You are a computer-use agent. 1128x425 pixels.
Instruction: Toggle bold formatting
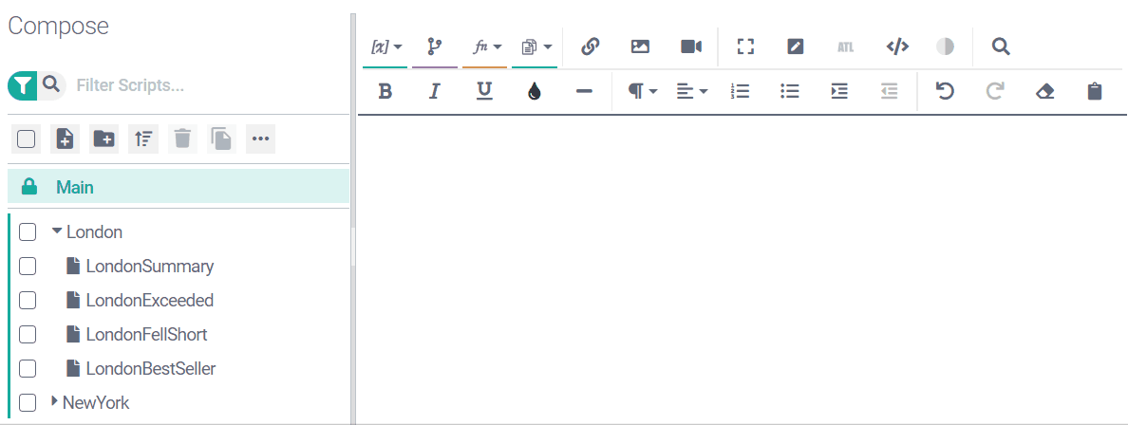pyautogui.click(x=385, y=91)
